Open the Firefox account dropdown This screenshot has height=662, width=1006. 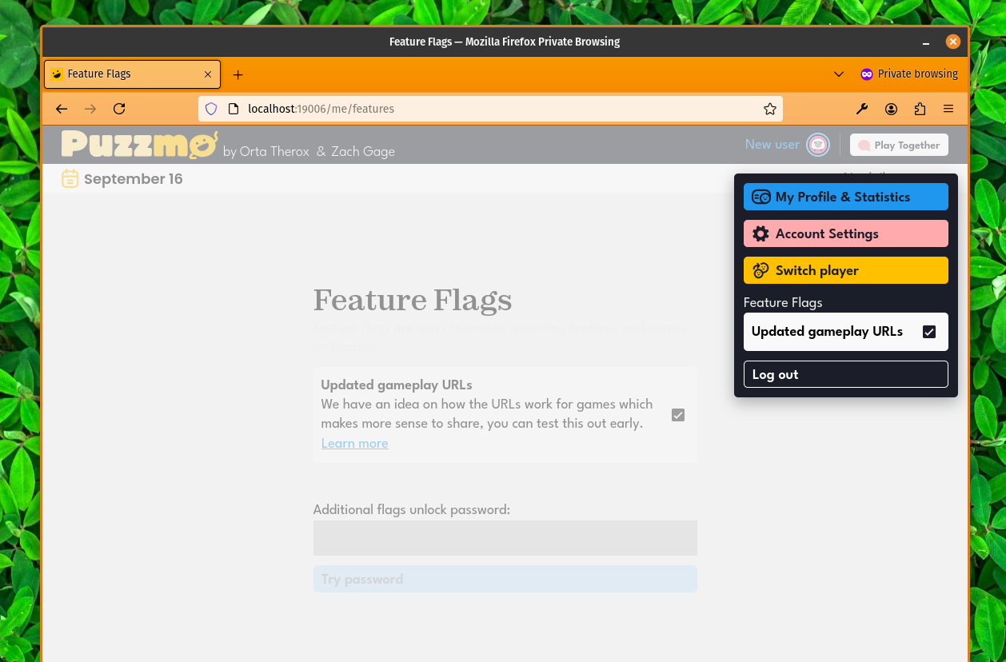(891, 109)
